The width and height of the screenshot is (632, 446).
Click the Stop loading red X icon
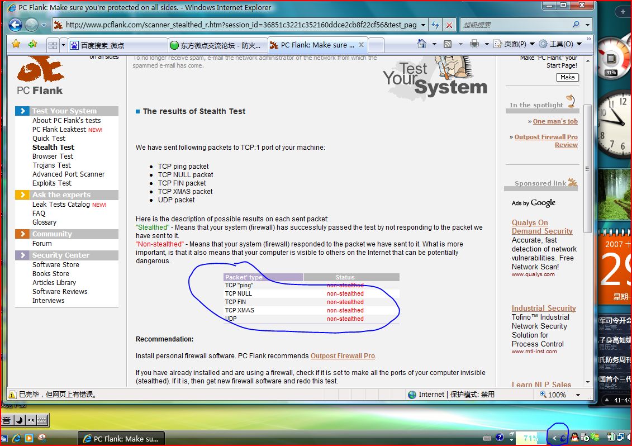point(449,25)
